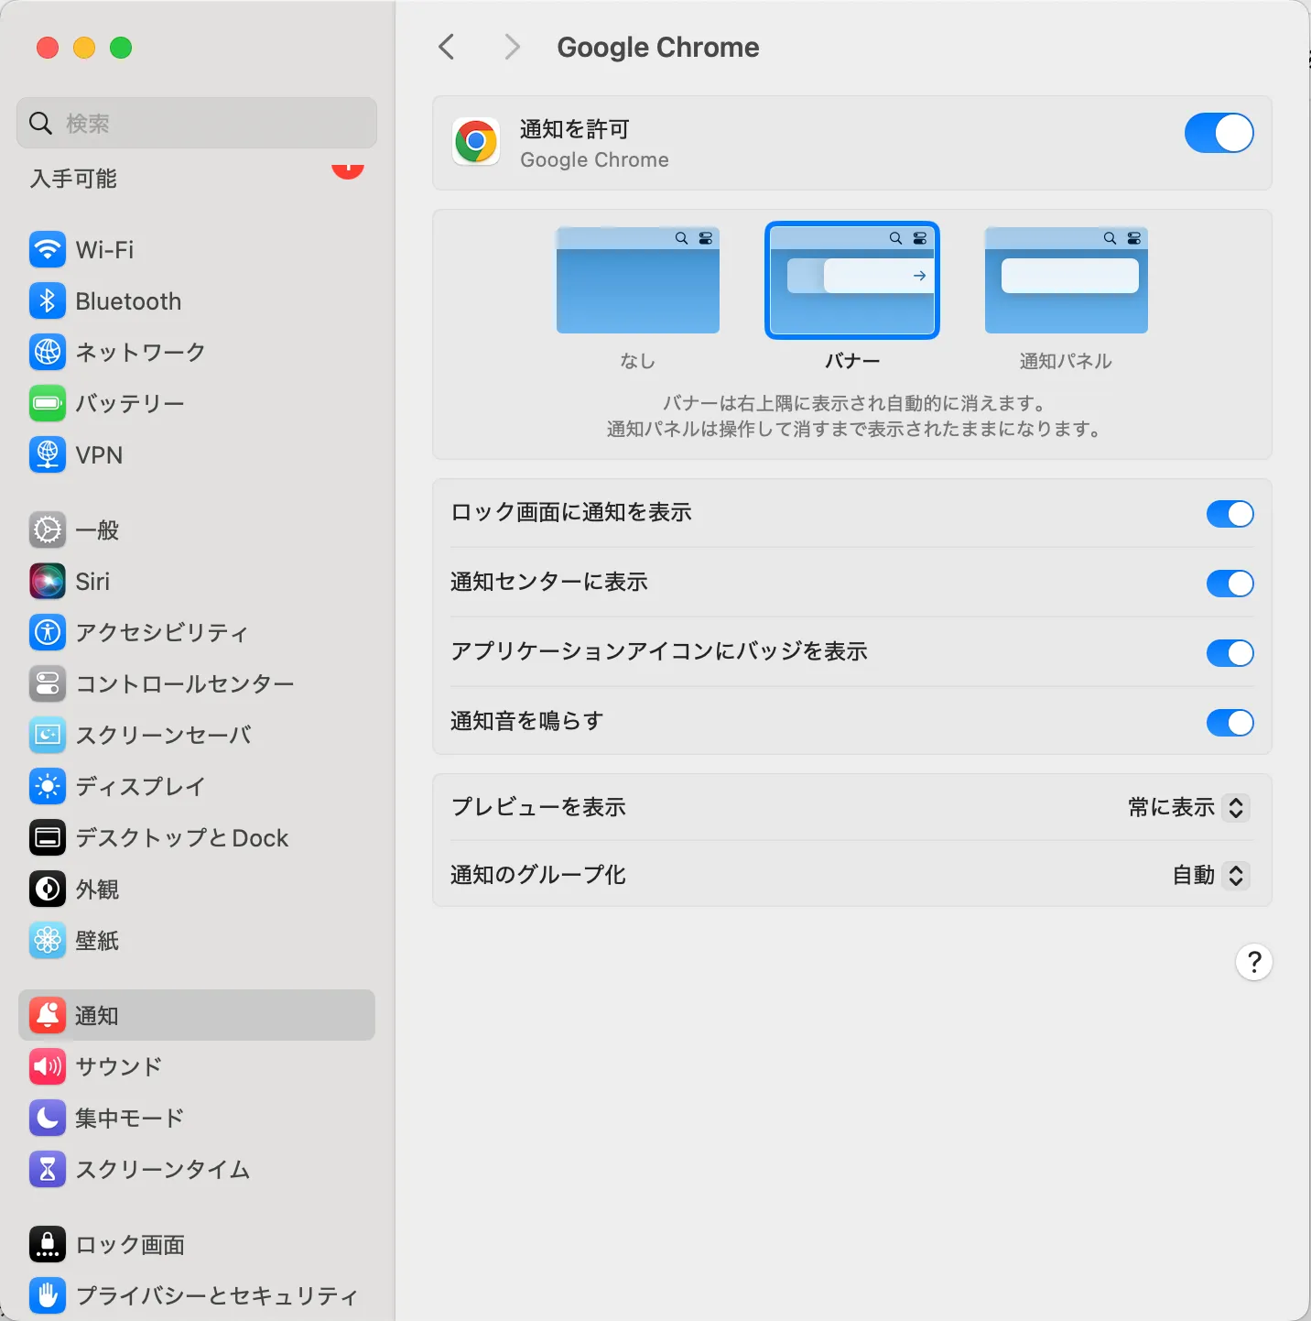Image resolution: width=1311 pixels, height=1321 pixels.
Task: Select the バナー alert style thumbnail
Action: point(852,280)
